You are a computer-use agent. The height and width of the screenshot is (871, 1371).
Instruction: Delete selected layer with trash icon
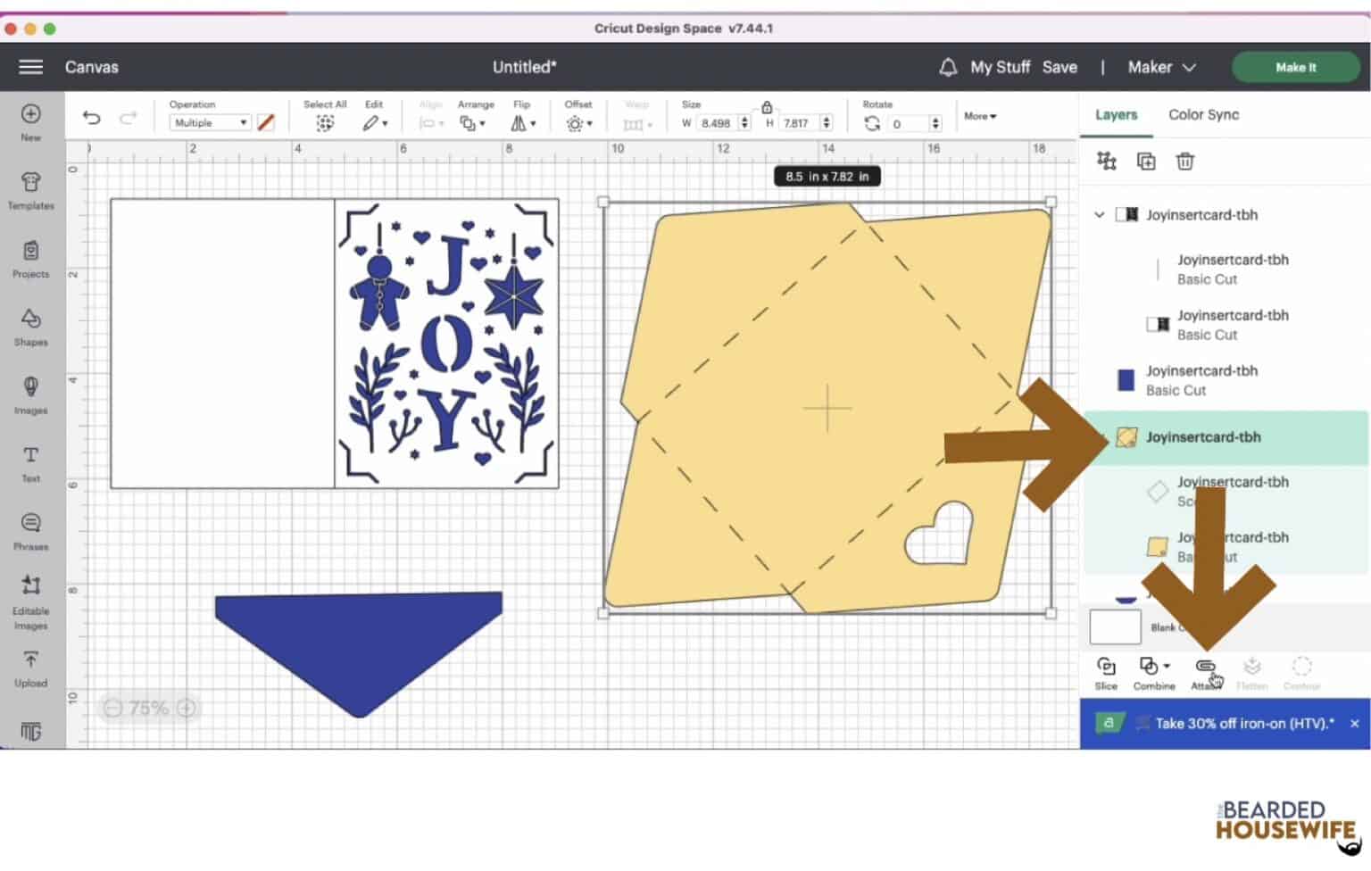coord(1184,162)
